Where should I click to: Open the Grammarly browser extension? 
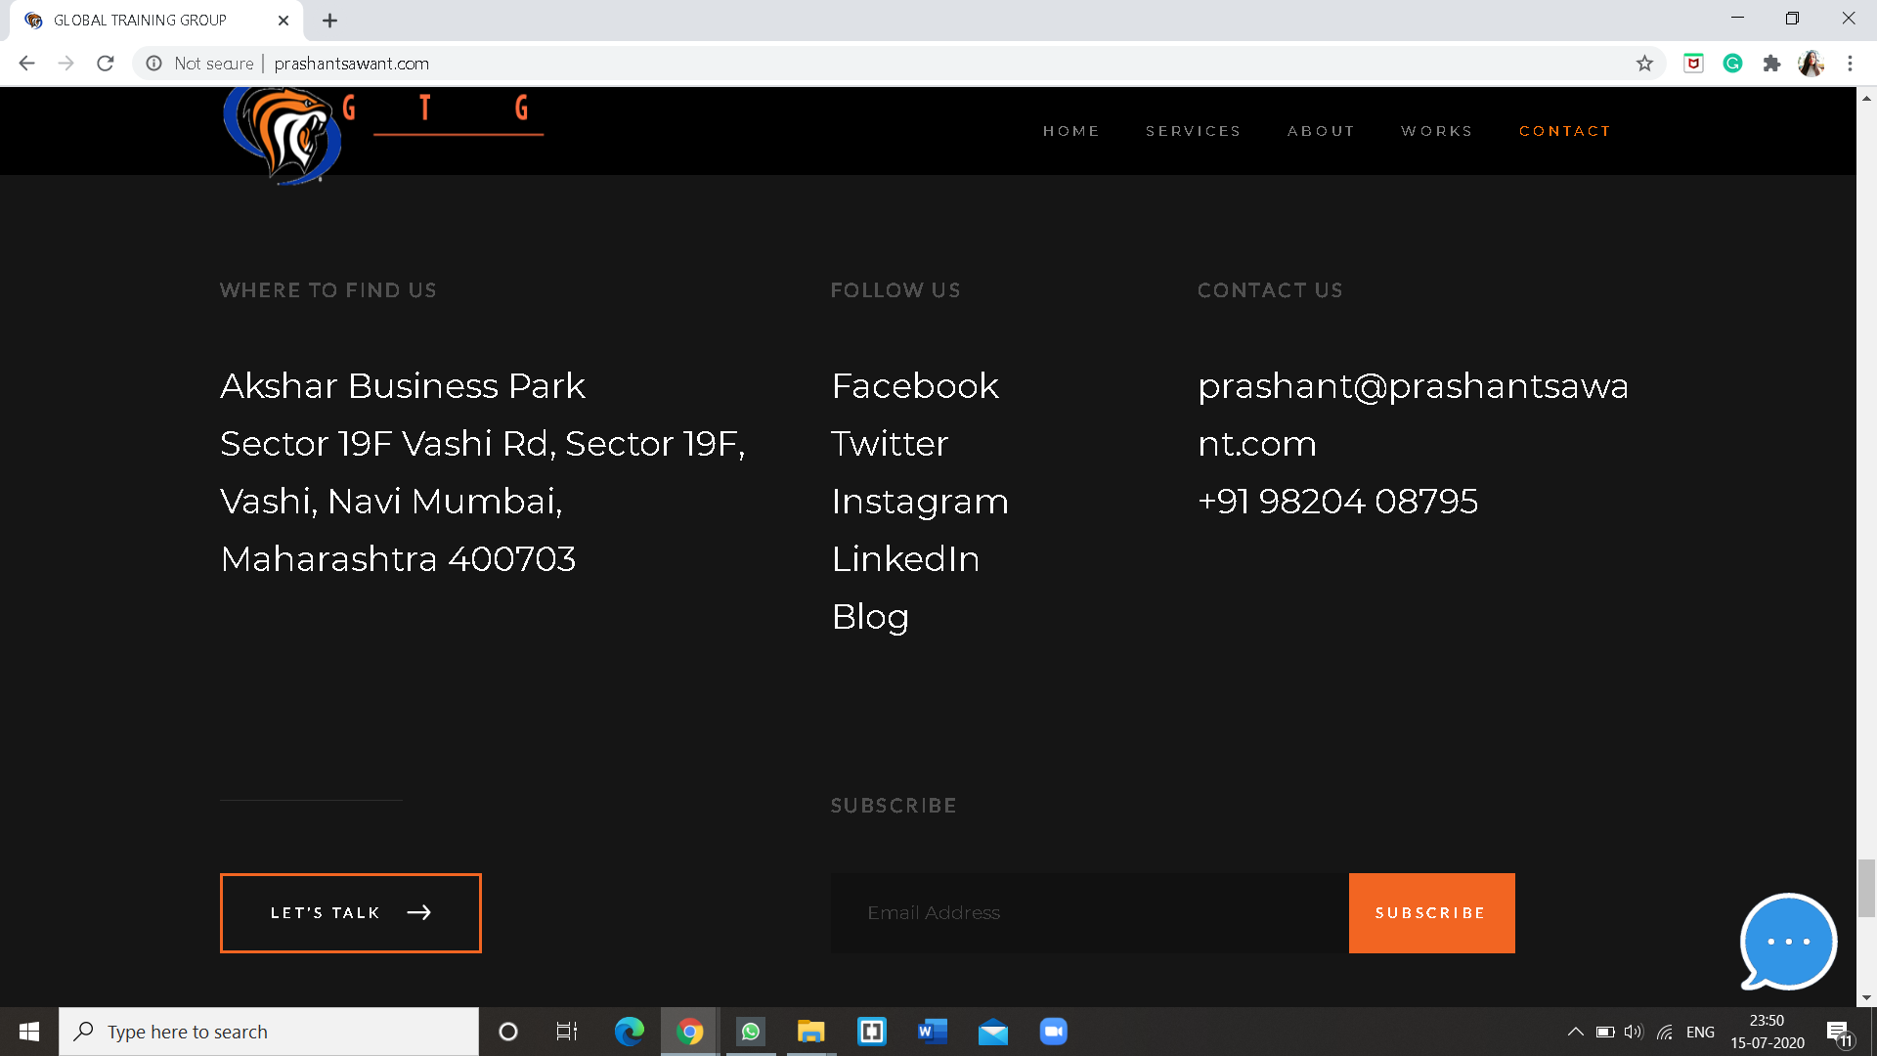pyautogui.click(x=1732, y=63)
